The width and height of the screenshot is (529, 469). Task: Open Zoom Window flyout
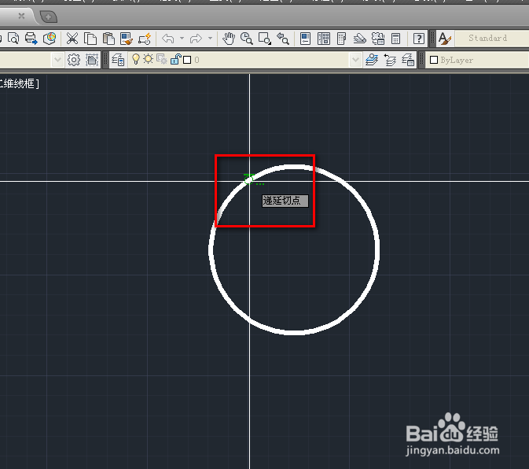pyautogui.click(x=264, y=38)
